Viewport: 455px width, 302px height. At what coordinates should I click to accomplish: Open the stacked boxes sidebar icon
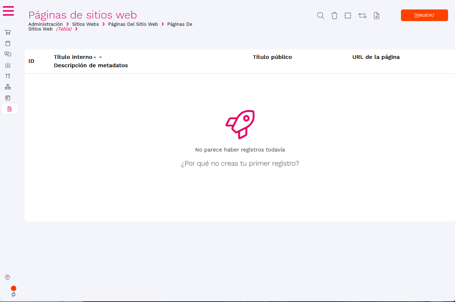[8, 87]
